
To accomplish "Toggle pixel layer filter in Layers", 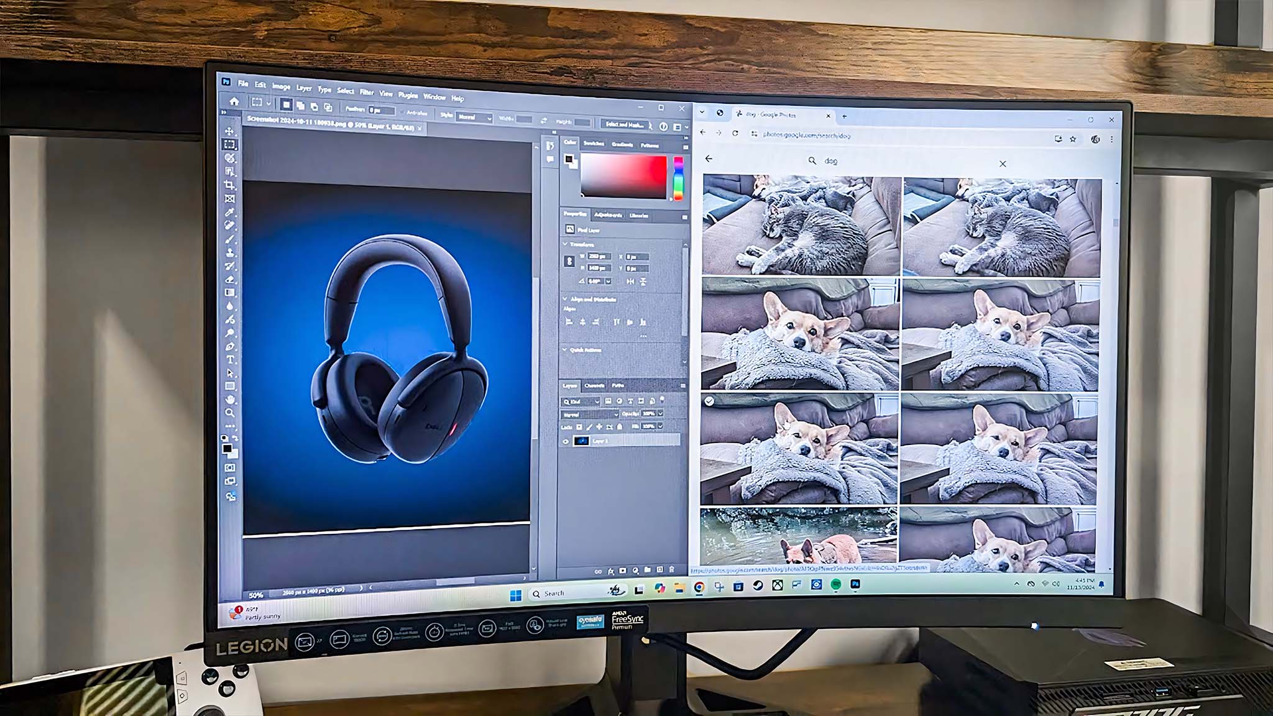I will pos(608,402).
